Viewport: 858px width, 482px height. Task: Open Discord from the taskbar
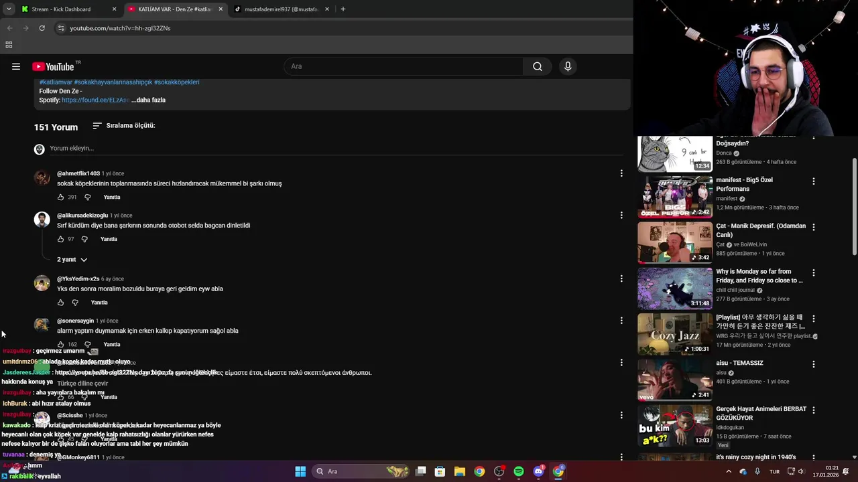tap(538, 471)
